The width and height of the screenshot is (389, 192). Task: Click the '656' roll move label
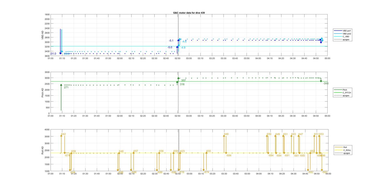coord(161,151)
